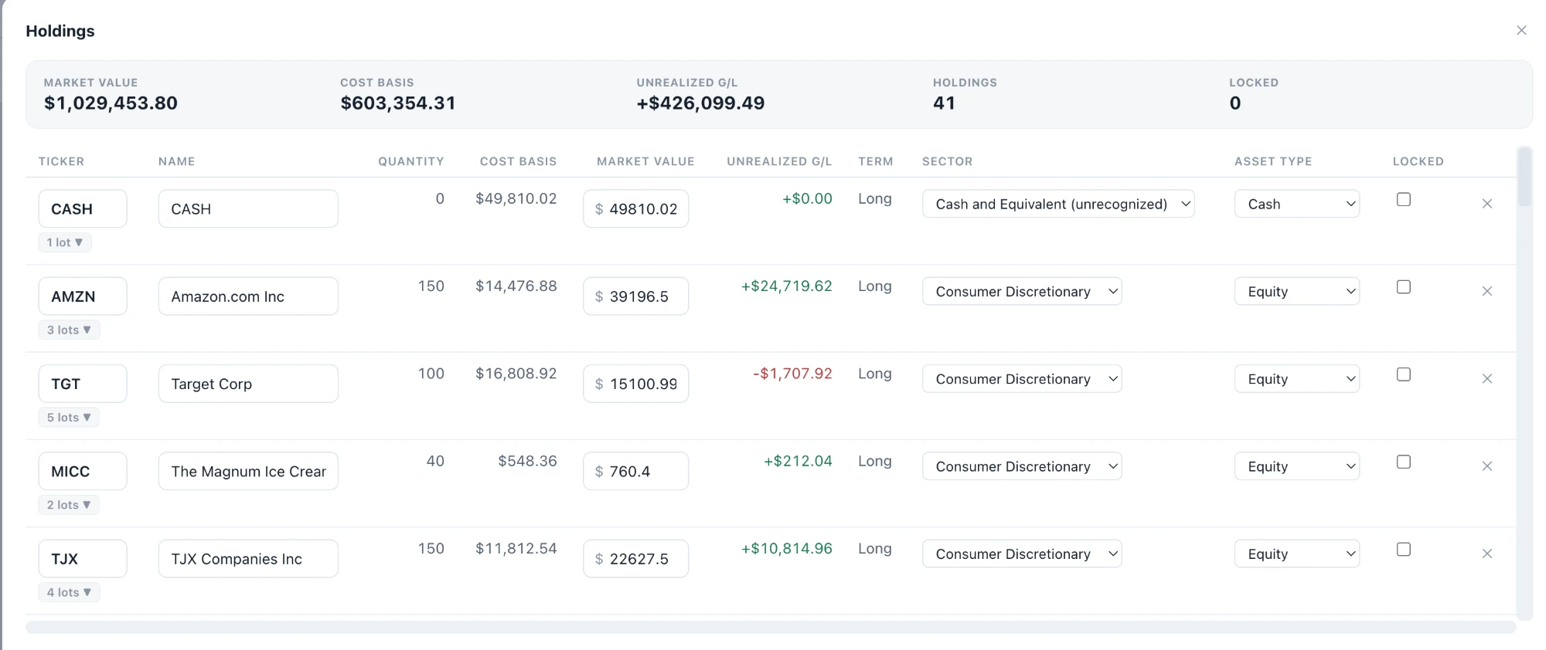Change the TJX asset type dropdown
1546x650 pixels.
(1297, 554)
